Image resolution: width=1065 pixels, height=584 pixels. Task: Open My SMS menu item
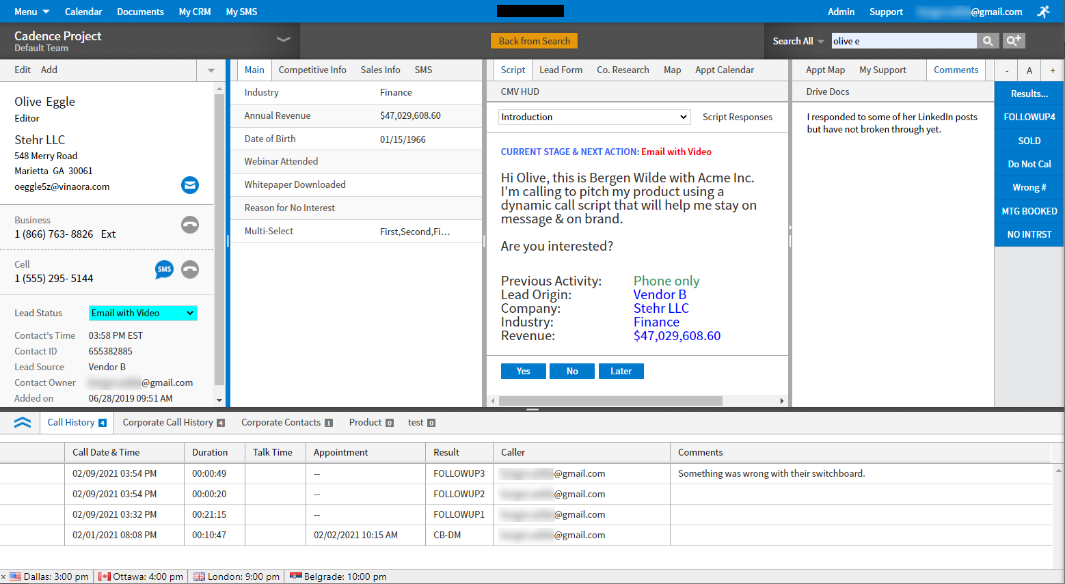241,12
